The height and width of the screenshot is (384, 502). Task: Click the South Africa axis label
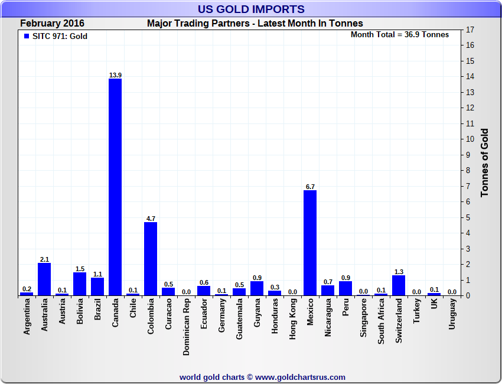381,321
